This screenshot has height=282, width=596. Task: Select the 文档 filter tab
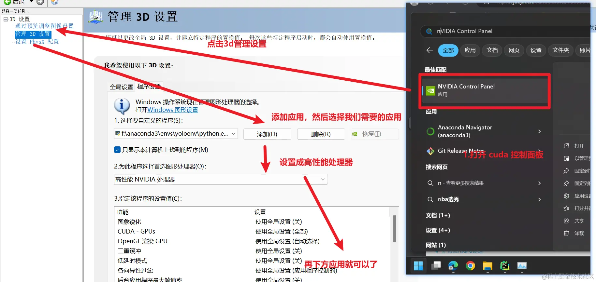[492, 50]
